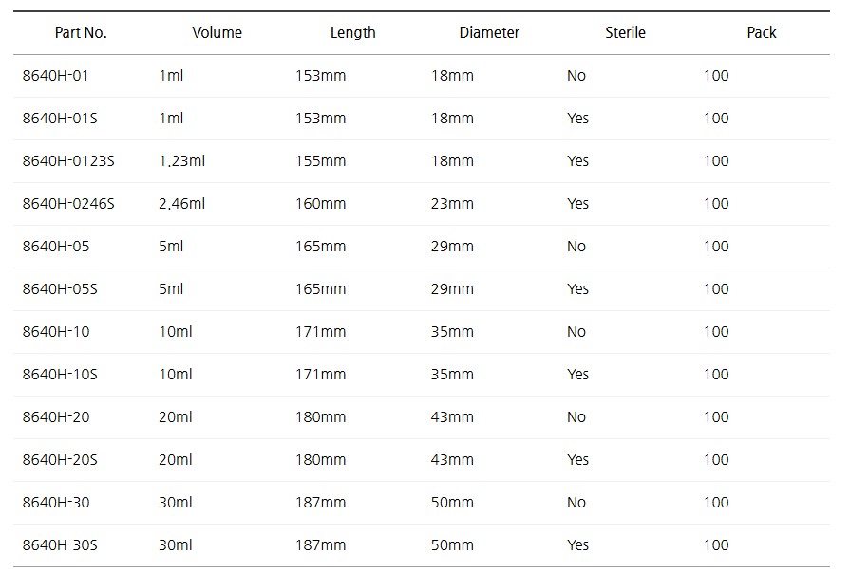This screenshot has height=572, width=850.
Task: Select the Length column header
Action: pyautogui.click(x=352, y=32)
